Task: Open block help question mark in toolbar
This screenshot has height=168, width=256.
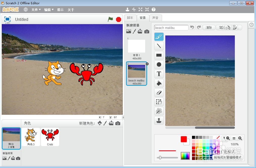Action: pyautogui.click(x=153, y=10)
